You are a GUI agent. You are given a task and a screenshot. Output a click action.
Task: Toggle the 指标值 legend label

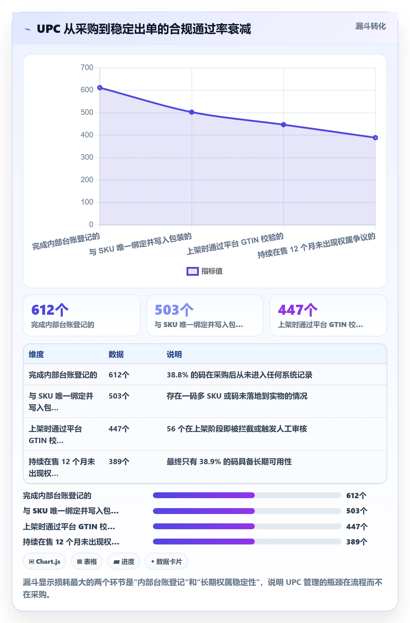tap(212, 271)
